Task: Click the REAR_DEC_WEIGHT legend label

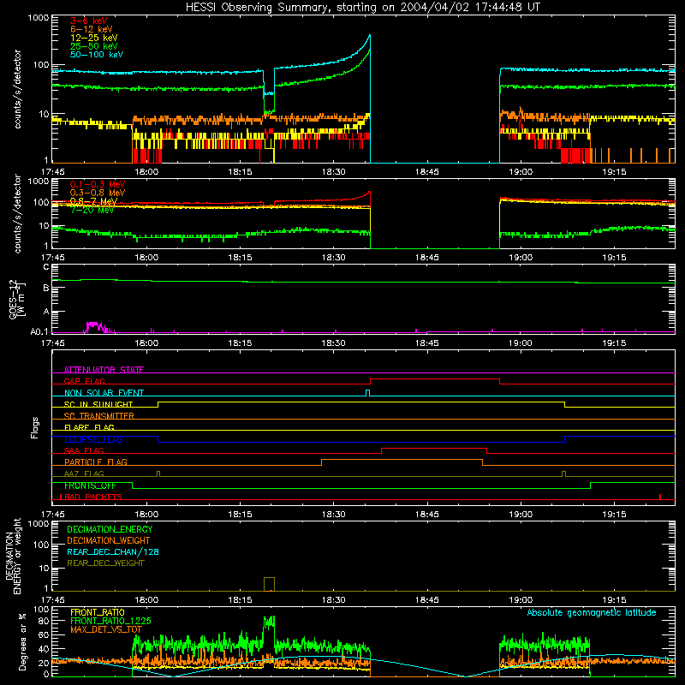Action: (105, 563)
